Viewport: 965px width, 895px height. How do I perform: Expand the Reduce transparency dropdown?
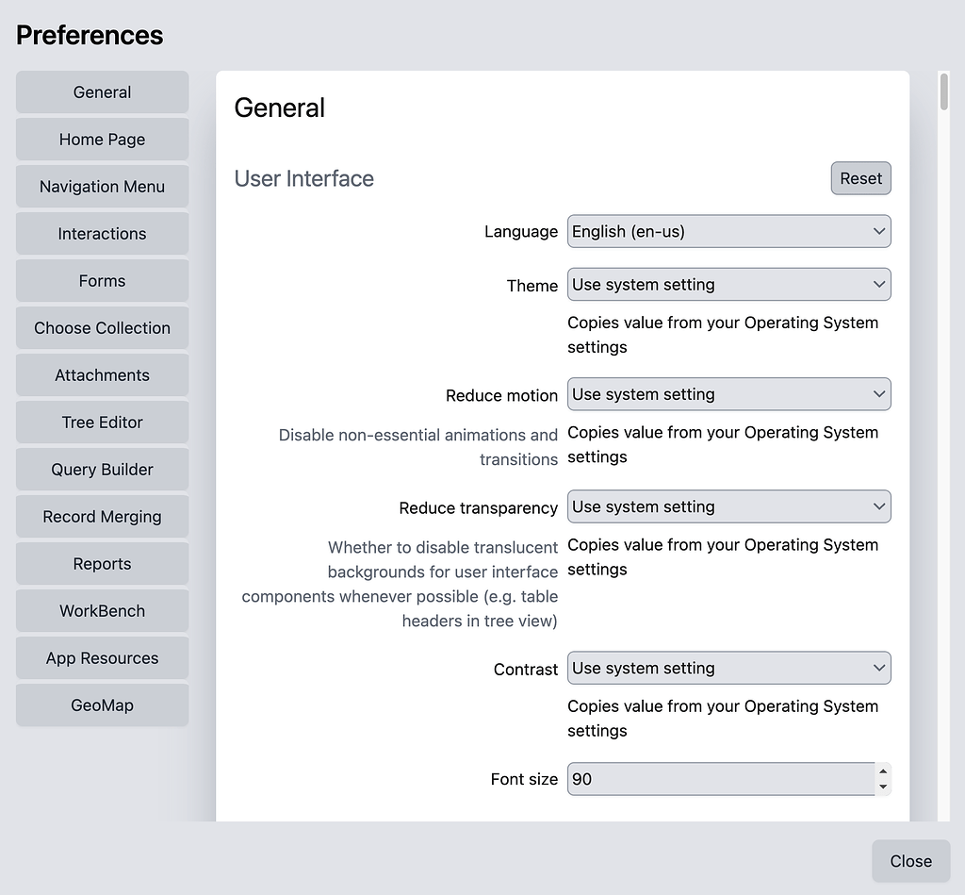[x=728, y=506]
